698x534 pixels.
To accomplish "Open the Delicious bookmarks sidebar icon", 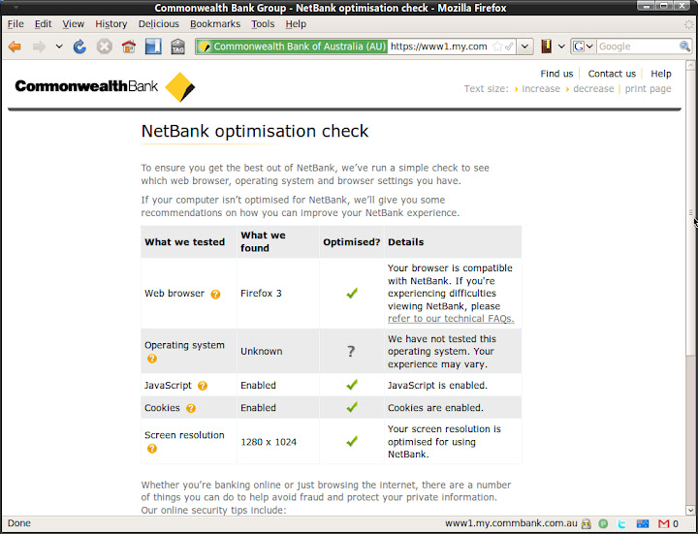I will (x=153, y=47).
